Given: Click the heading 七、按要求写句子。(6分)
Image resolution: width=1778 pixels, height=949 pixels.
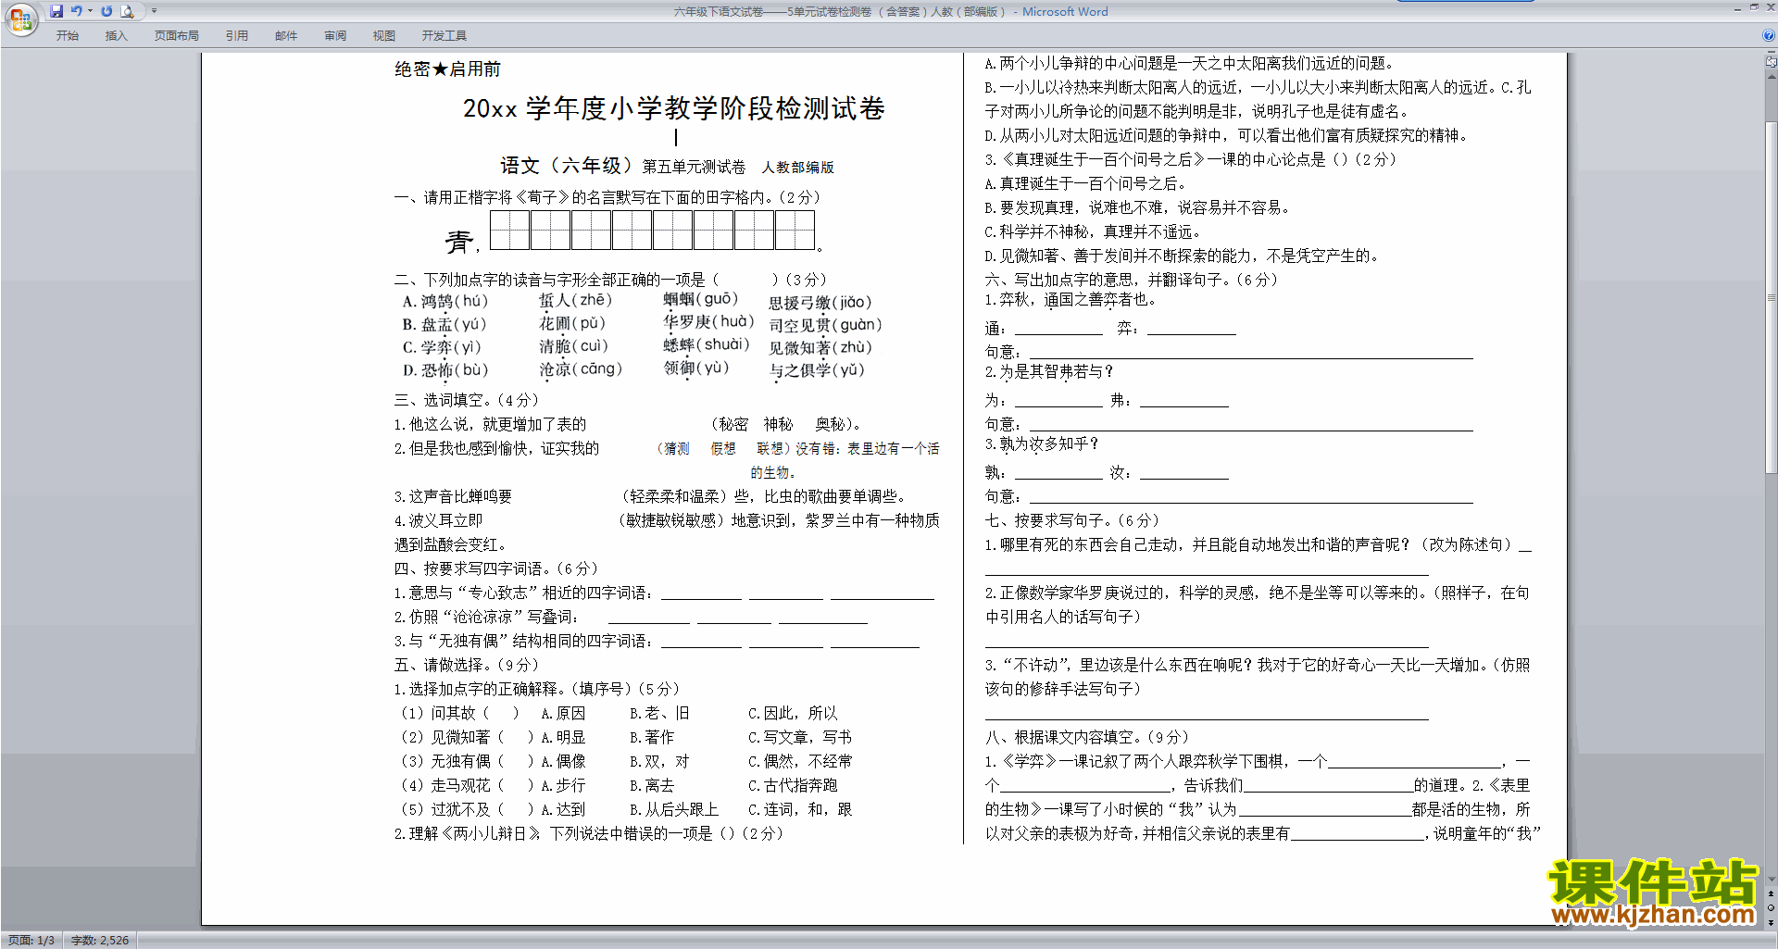Looking at the screenshot, I should [1072, 520].
